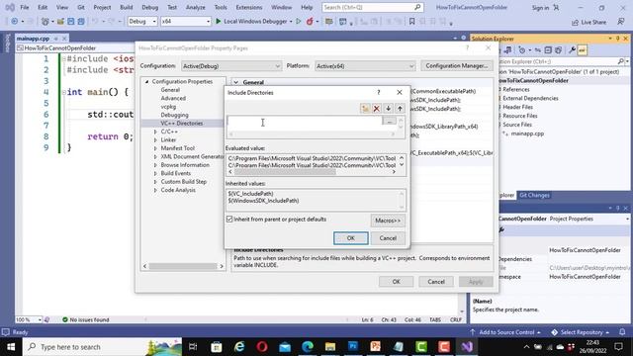Click the Live Share button
This screenshot has width=633, height=356.
[x=589, y=22]
